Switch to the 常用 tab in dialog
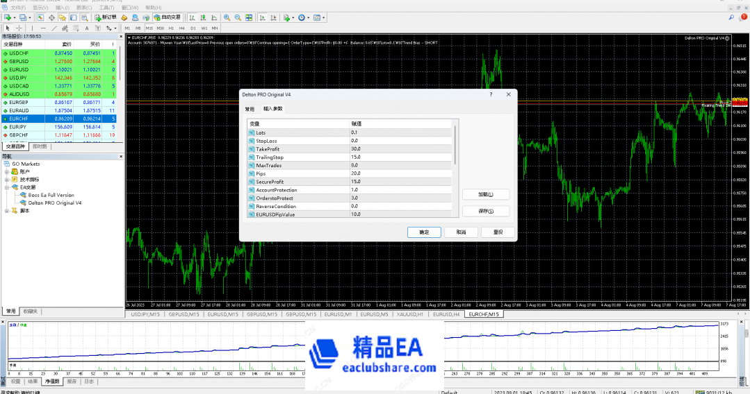This screenshot has width=750, height=394. [x=250, y=109]
